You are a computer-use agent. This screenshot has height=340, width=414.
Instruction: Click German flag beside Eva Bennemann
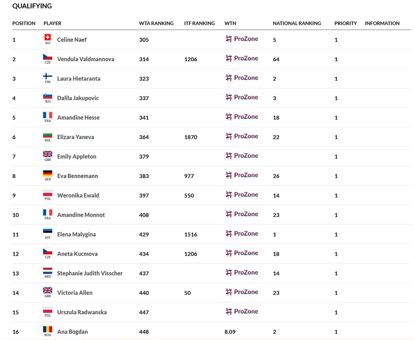click(x=48, y=174)
